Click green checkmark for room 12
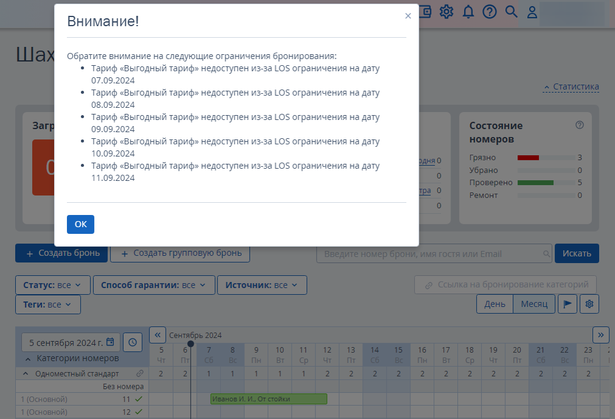This screenshot has width=615, height=419. [x=138, y=412]
